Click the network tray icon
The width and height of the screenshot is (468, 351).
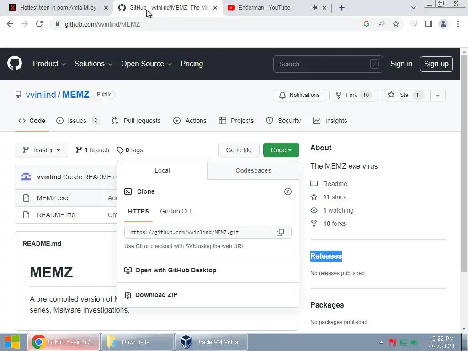pos(404,342)
